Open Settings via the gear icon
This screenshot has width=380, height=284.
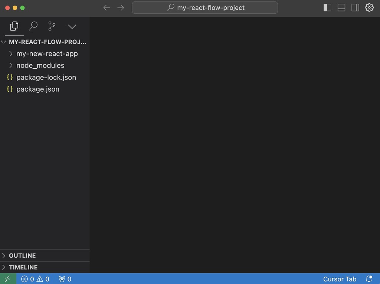point(369,7)
